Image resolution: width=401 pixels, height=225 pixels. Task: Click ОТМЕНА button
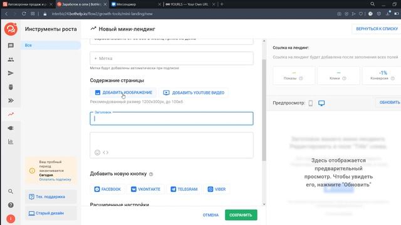pos(211,215)
